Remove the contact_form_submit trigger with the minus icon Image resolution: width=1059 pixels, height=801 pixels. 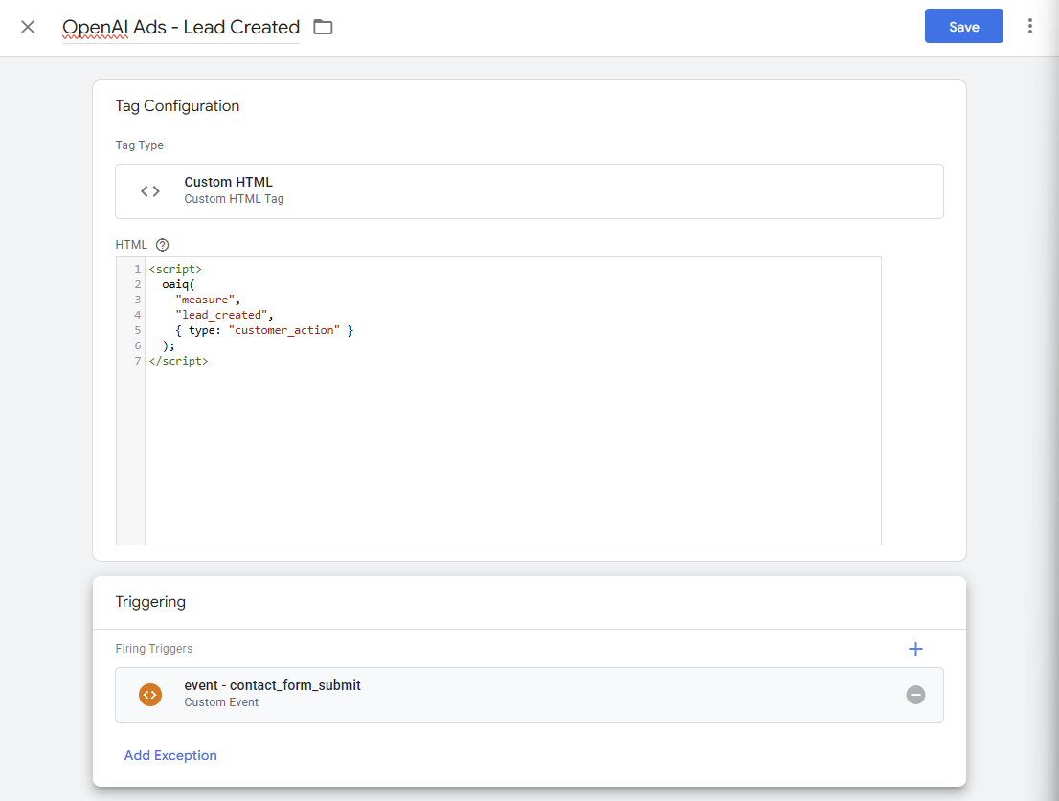click(915, 695)
